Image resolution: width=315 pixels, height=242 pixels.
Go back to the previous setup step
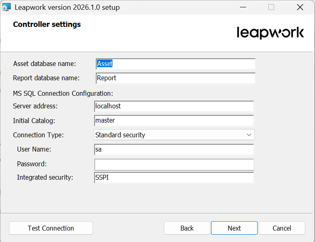[x=187, y=228]
